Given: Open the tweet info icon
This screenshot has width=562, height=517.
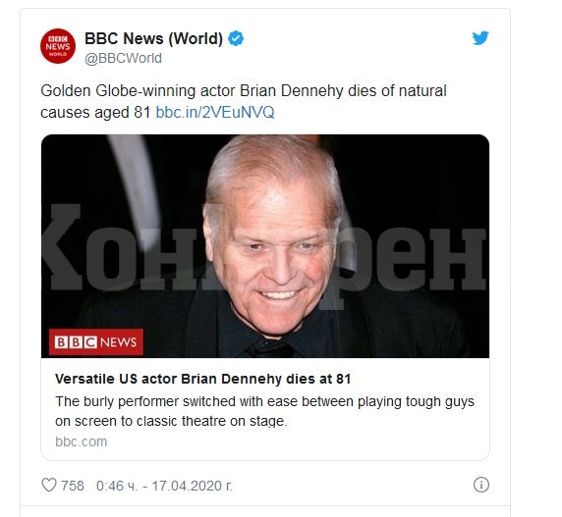Looking at the screenshot, I should pyautogui.click(x=481, y=485).
